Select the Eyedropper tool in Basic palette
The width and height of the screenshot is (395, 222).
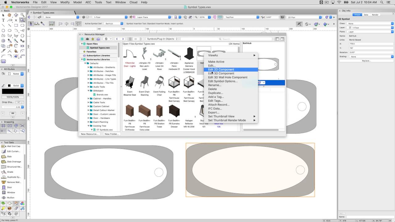click(10, 40)
